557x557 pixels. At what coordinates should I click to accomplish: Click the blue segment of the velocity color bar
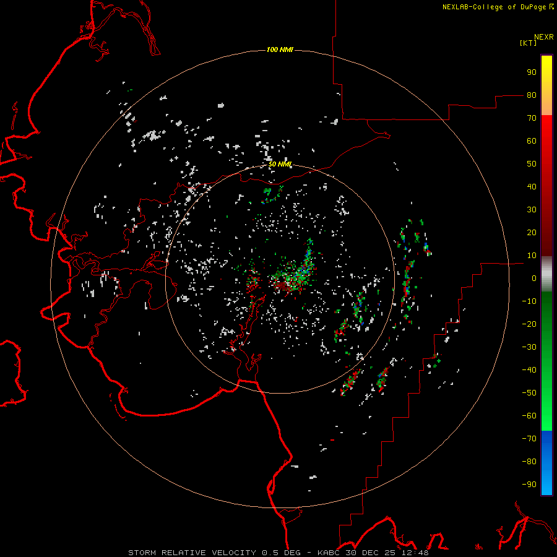tap(546, 463)
